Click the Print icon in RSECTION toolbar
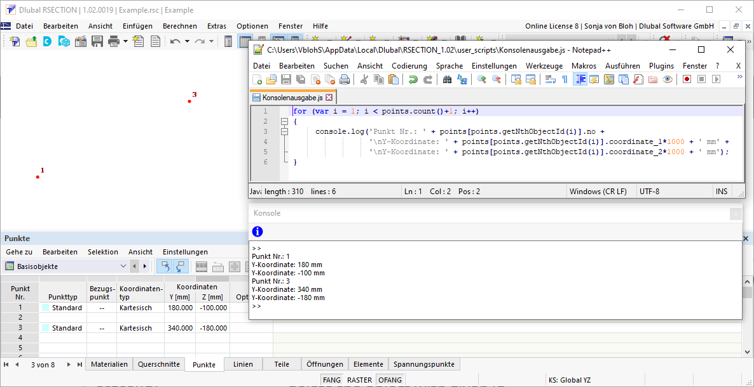The width and height of the screenshot is (754, 387). click(114, 41)
